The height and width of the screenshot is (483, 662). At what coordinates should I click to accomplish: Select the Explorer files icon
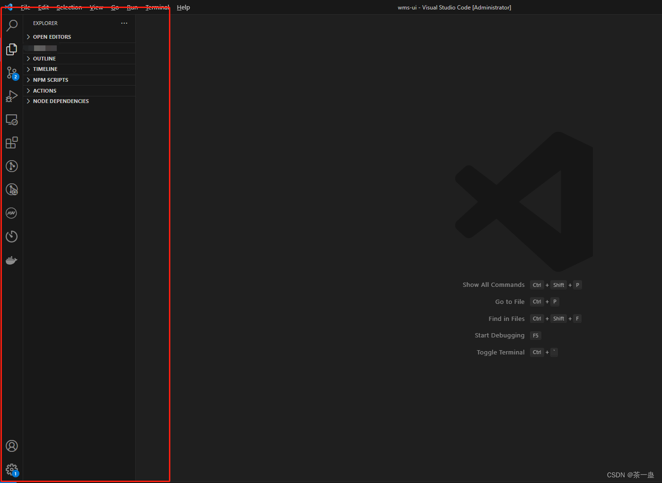tap(12, 49)
